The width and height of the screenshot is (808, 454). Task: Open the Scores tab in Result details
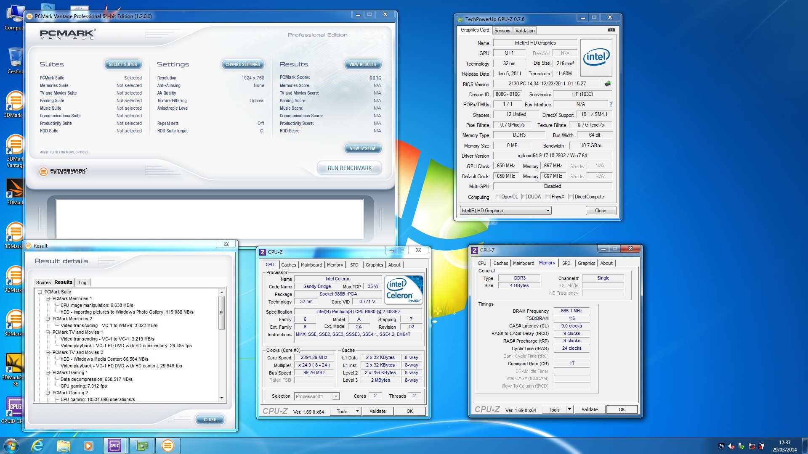43,282
